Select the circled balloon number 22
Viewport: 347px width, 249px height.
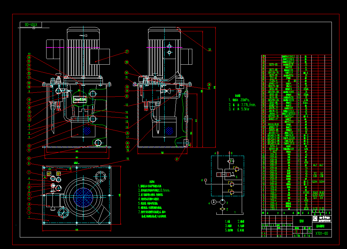(x=29, y=74)
